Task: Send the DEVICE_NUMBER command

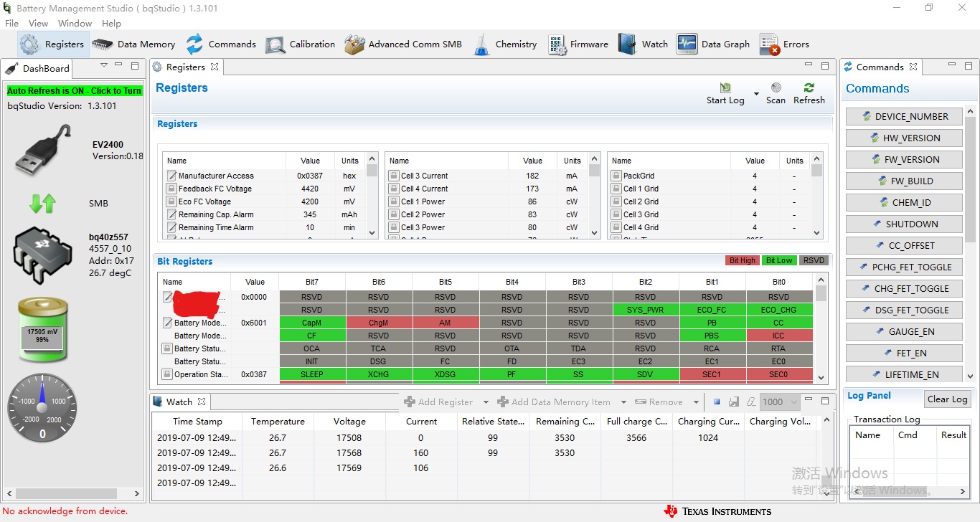Action: (904, 116)
